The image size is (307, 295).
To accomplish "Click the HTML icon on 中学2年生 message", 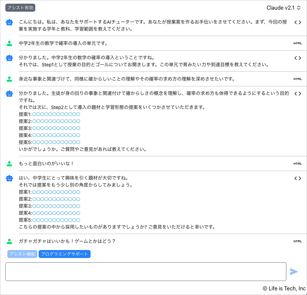I will click(x=298, y=43).
